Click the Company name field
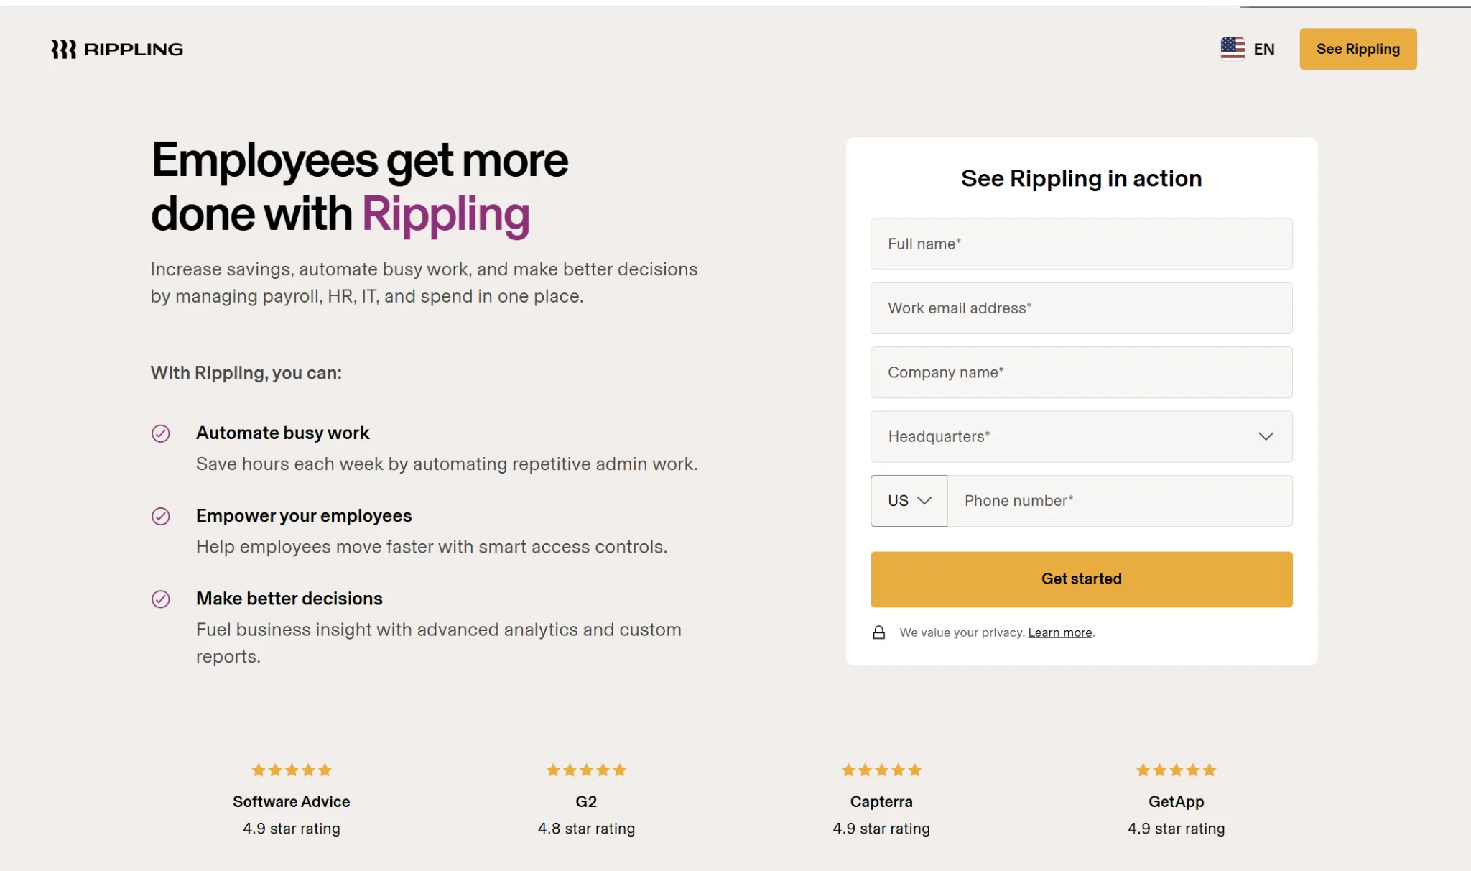The height and width of the screenshot is (871, 1471). tap(1080, 372)
